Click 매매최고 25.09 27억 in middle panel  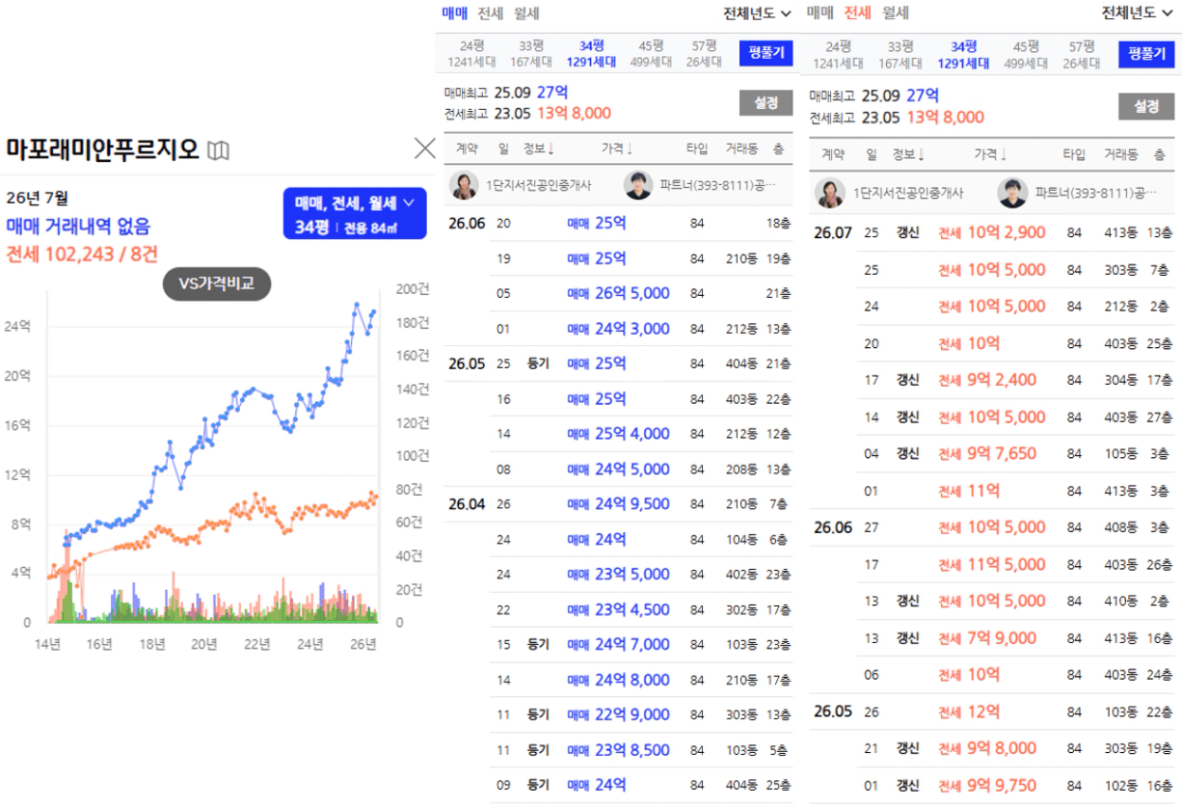point(506,92)
